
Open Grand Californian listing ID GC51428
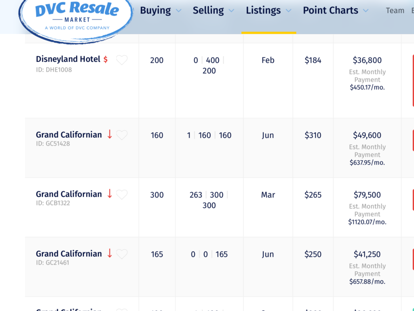69,135
